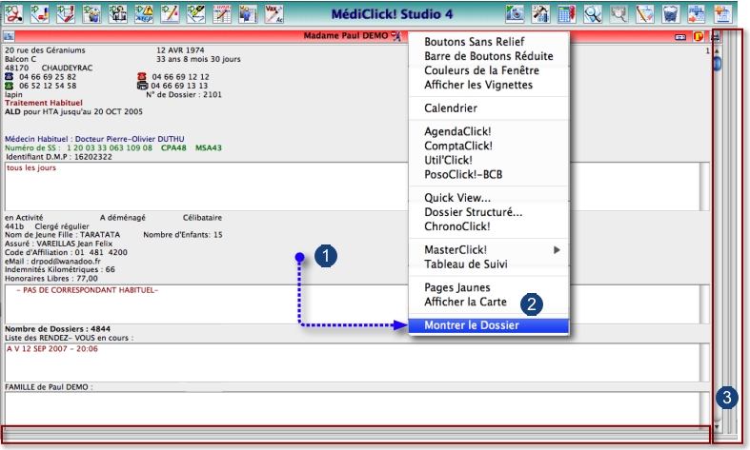Click the Traitement Habituel label
This screenshot has height=450, width=750.
[x=44, y=103]
